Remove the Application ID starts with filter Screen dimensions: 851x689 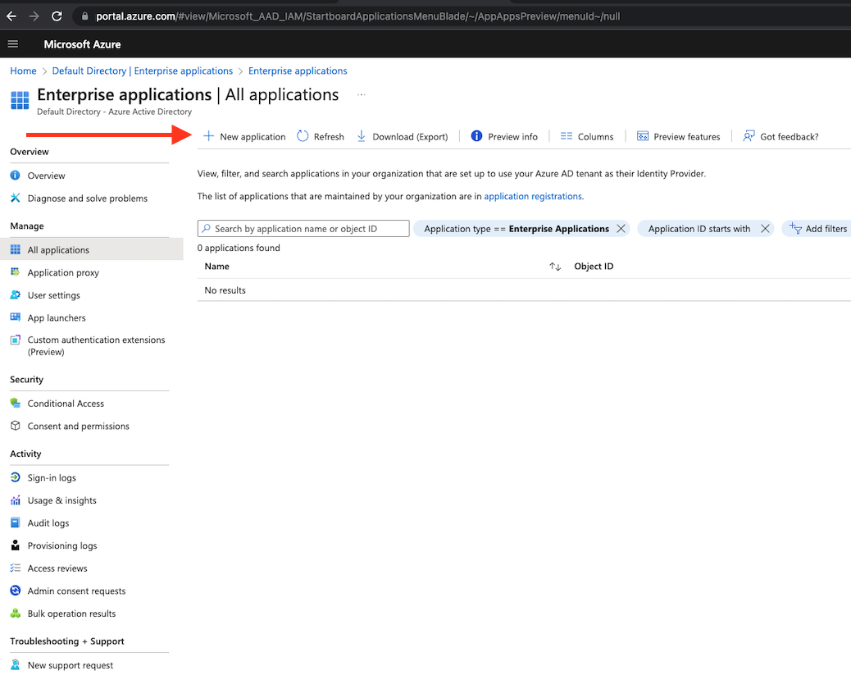tap(765, 229)
